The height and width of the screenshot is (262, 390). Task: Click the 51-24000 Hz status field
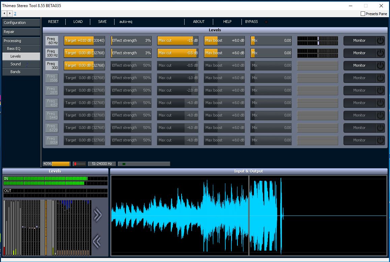click(102, 164)
